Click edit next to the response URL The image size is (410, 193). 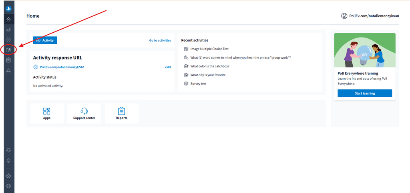(x=168, y=67)
